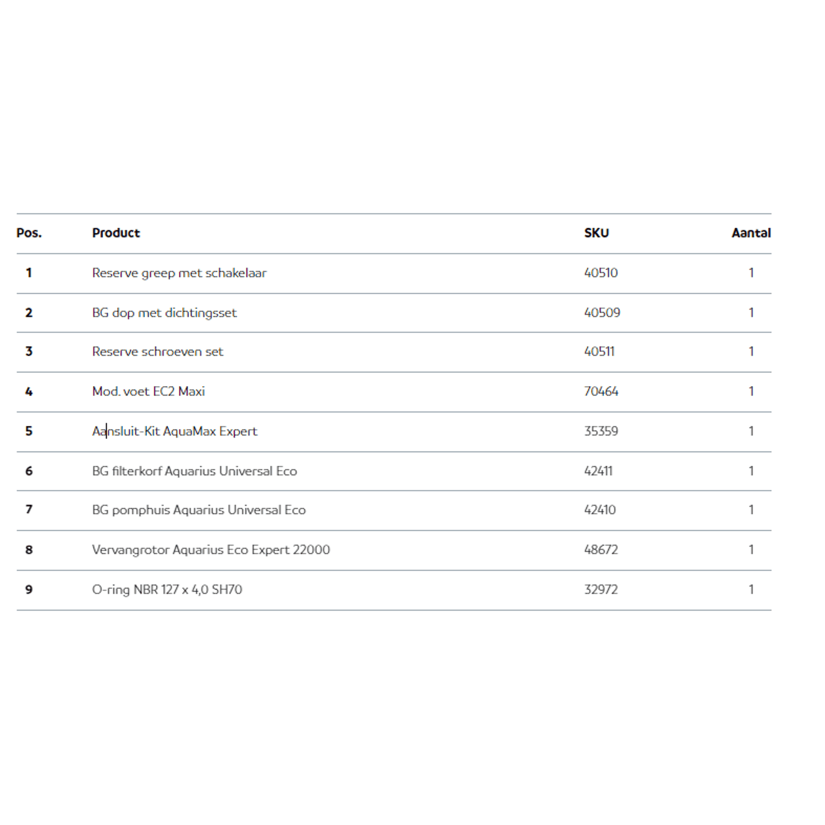Click SKU number 48672
Screen dimensions: 825x825
click(x=601, y=550)
